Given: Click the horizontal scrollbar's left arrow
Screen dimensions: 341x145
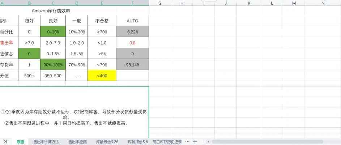Looking at the screenshot, I should click(x=208, y=142).
